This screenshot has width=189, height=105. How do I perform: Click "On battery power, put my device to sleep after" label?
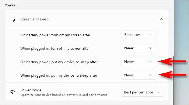tap(59, 62)
